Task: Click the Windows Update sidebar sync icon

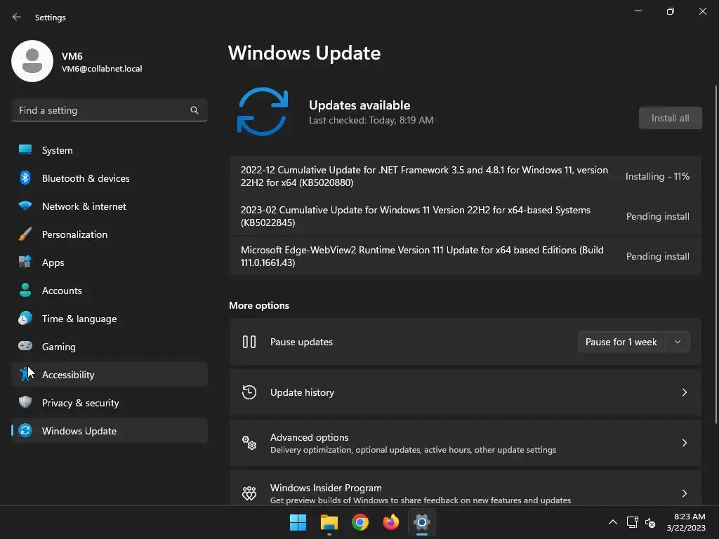Action: 25,430
